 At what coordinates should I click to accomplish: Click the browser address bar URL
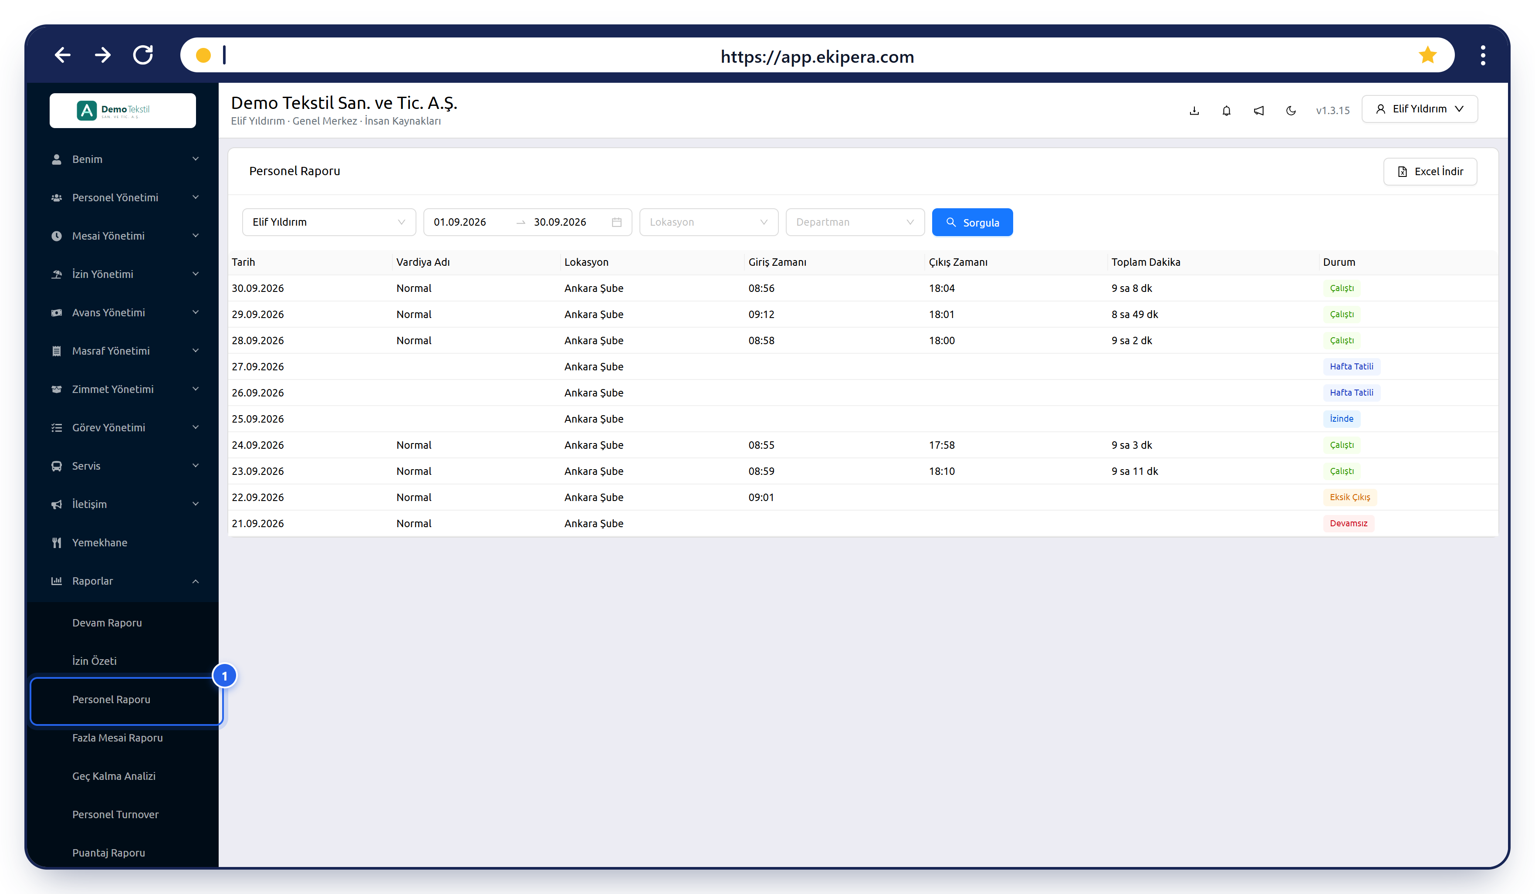click(x=817, y=56)
